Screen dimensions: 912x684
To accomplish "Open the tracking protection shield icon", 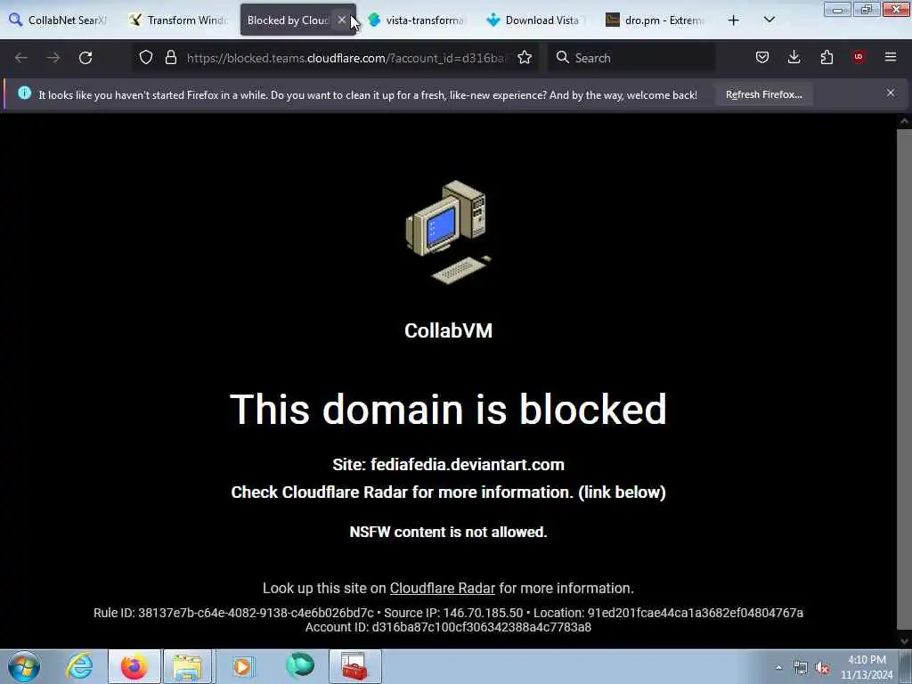I will coord(146,58).
